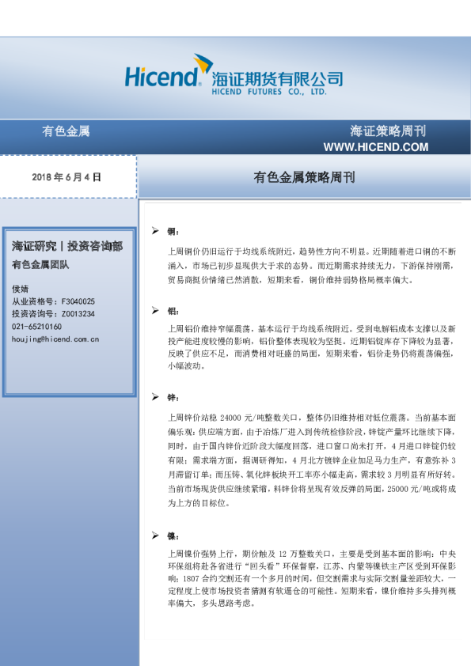Click the 海证期货有限公司 company name
Image resolution: width=471 pixels, height=666 pixels.
click(277, 79)
